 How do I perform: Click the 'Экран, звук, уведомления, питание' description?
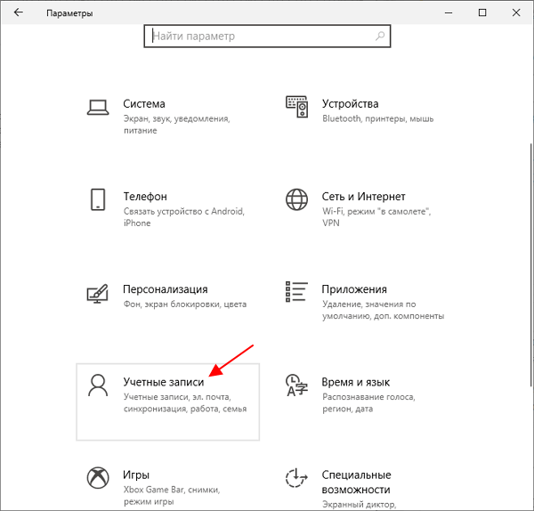point(176,125)
